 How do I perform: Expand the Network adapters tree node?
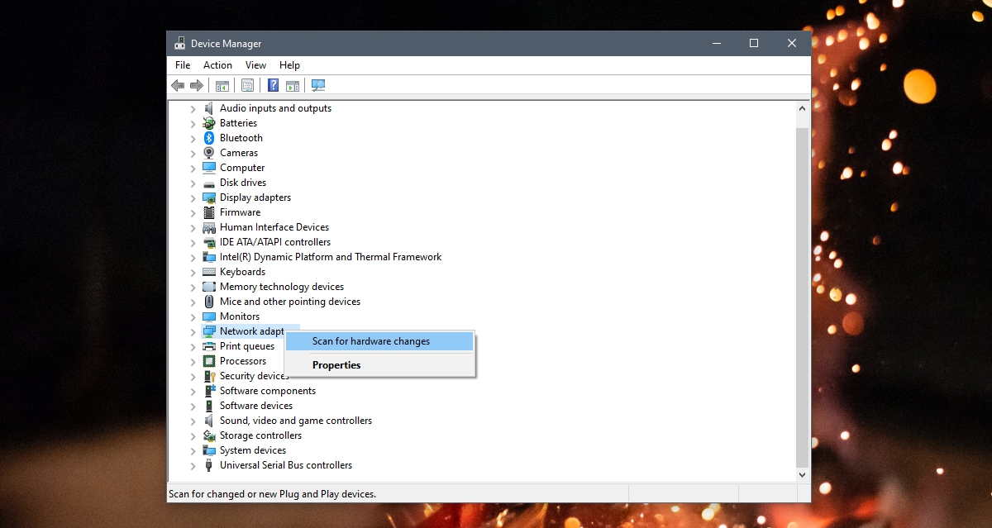pyautogui.click(x=193, y=331)
